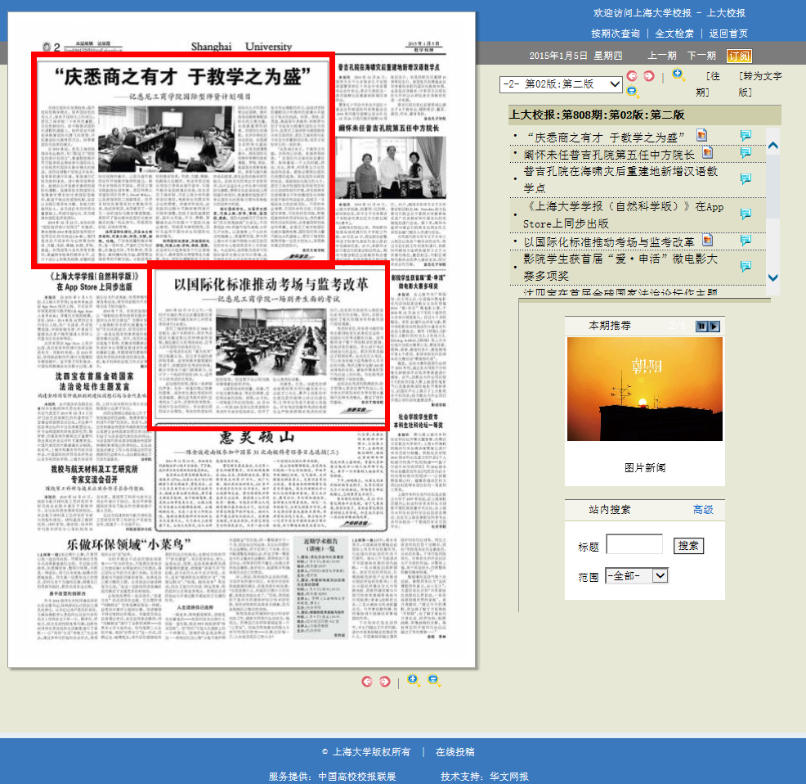The height and width of the screenshot is (784, 806).
Task: Open 全文检索 in top navigation
Action: [x=674, y=34]
